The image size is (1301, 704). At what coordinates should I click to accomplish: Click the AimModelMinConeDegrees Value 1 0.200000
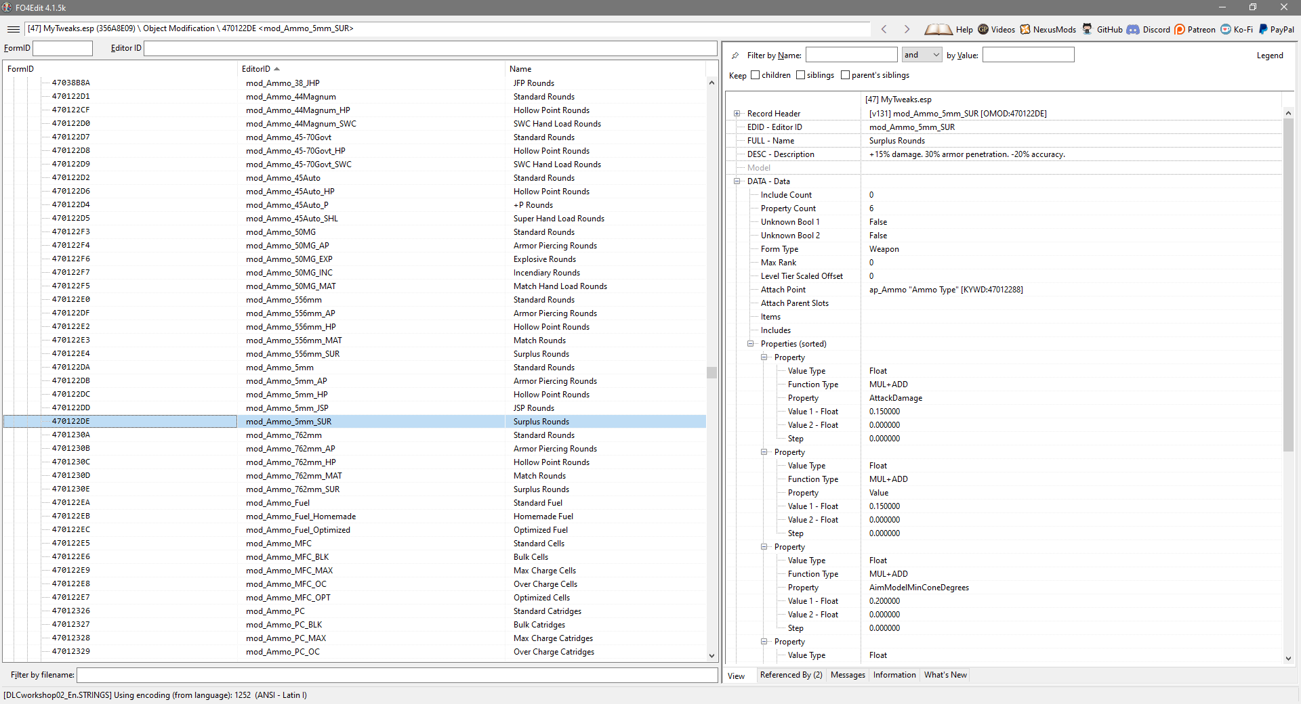[884, 601]
